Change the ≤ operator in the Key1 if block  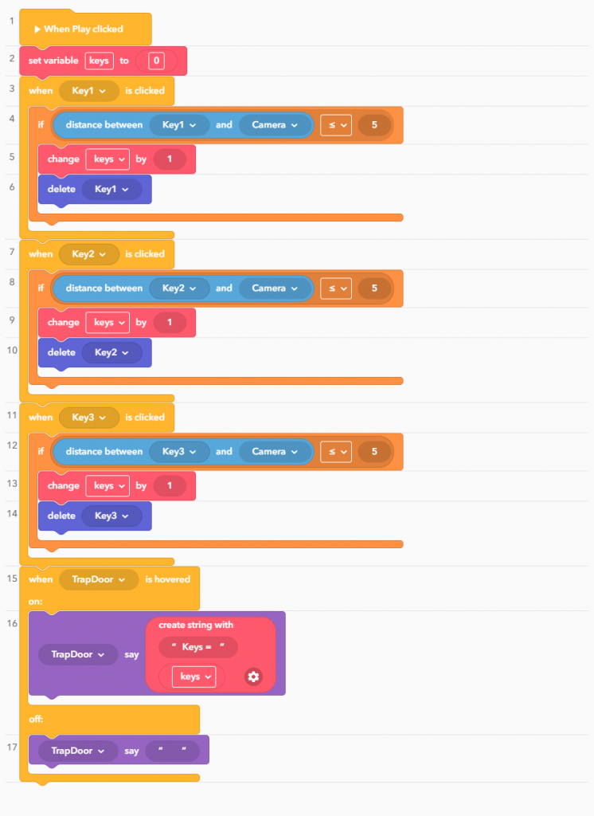click(335, 124)
